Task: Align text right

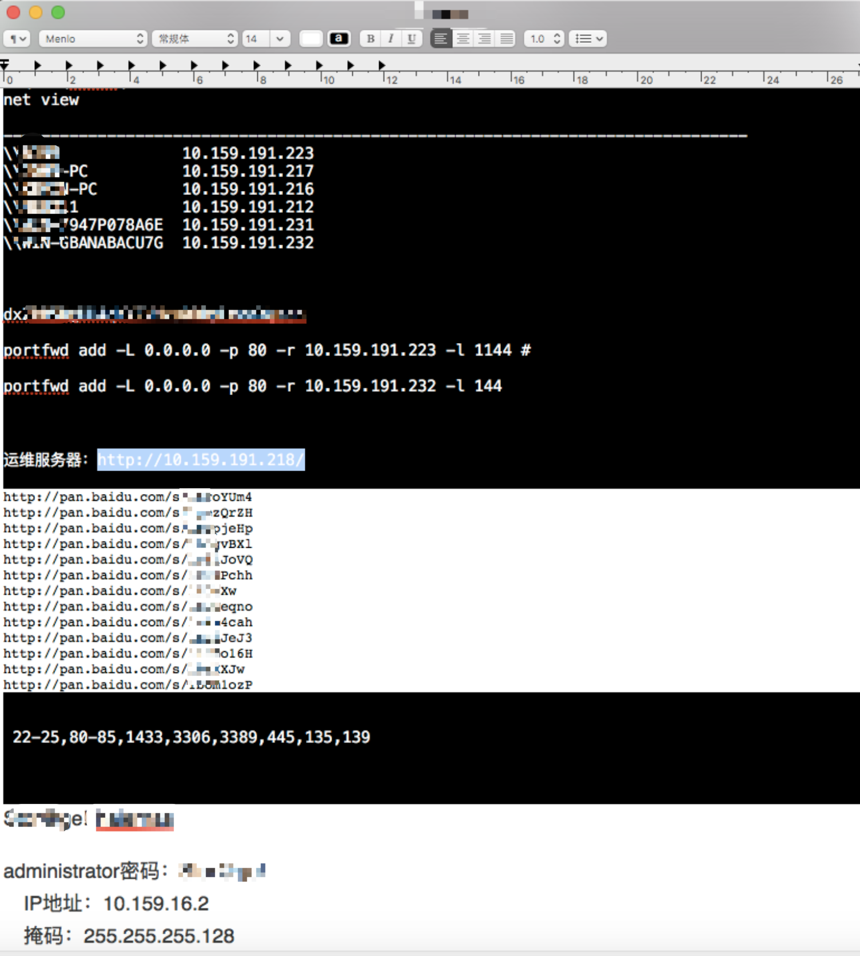Action: point(485,39)
